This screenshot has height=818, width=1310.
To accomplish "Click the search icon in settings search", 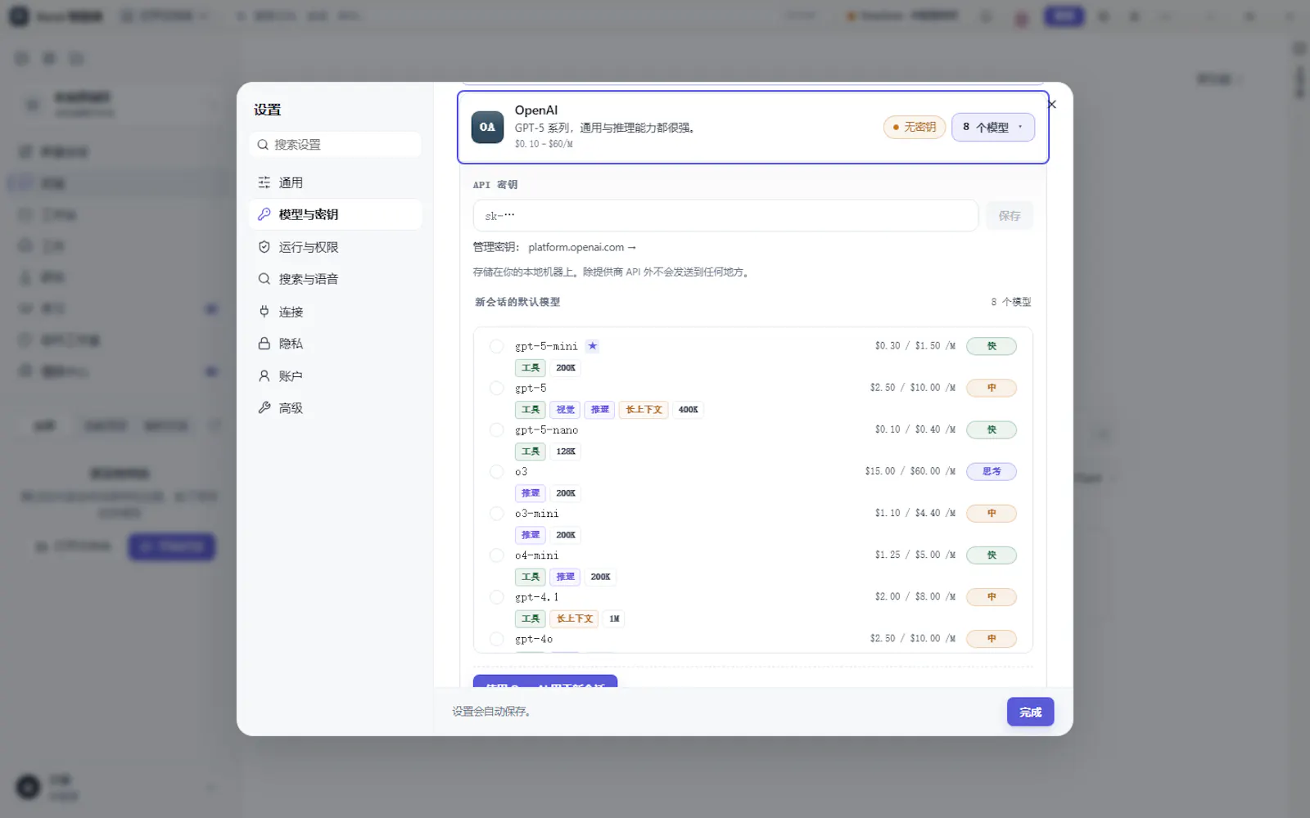I will [263, 145].
